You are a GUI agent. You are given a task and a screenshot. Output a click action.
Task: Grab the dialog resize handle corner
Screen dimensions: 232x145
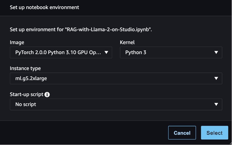(231, 143)
